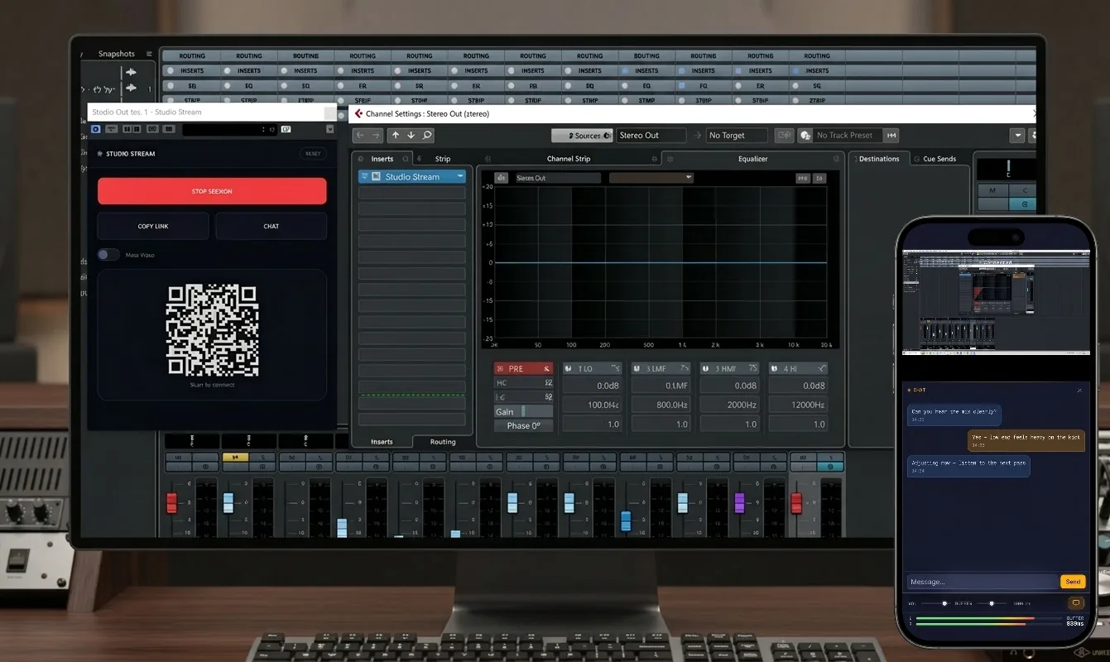Open the Cue Sends tab
This screenshot has height=662, width=1110.
[939, 159]
